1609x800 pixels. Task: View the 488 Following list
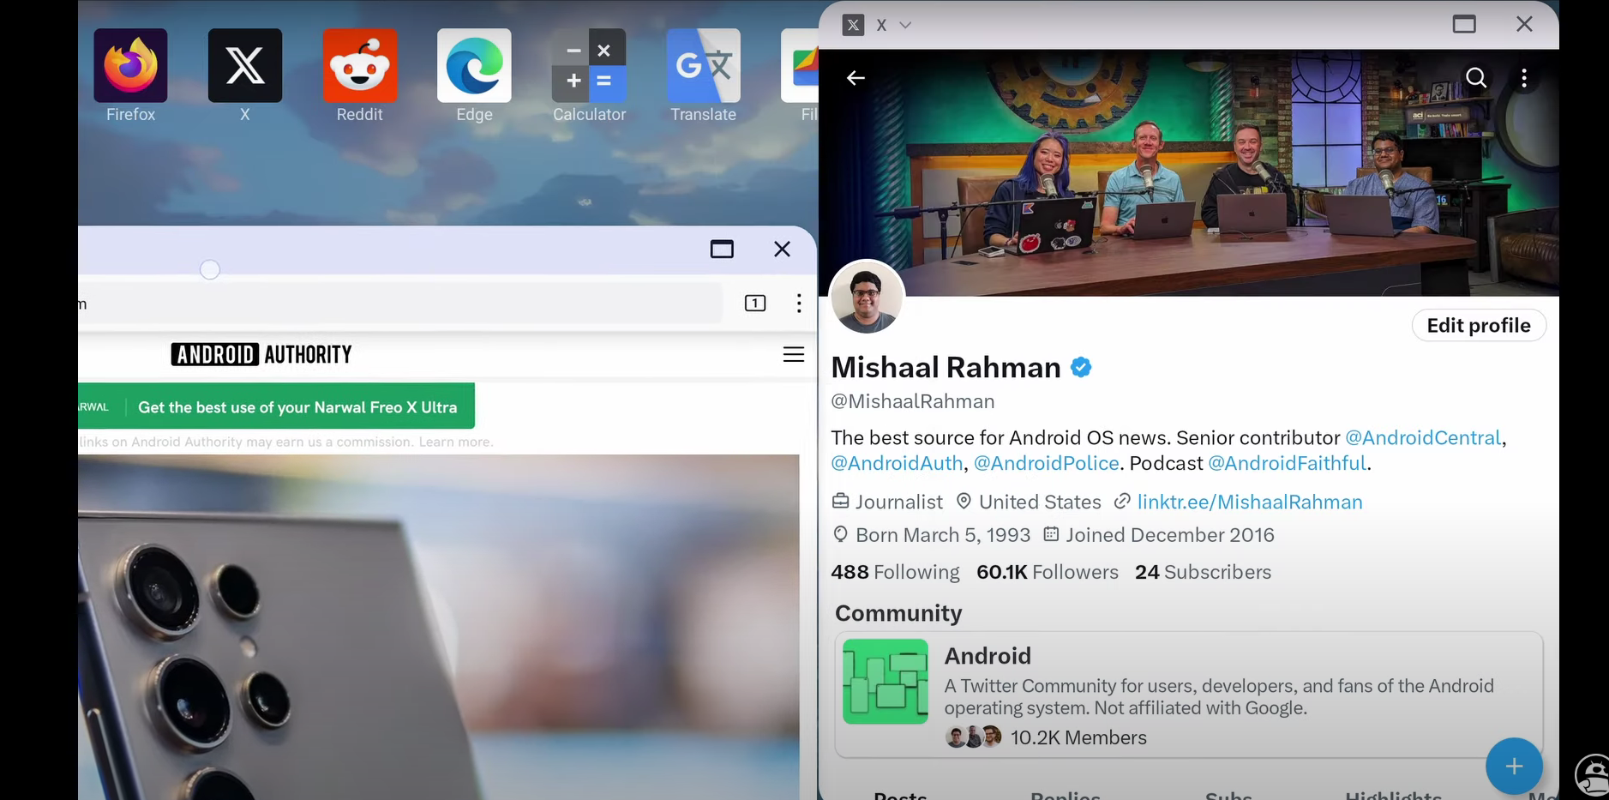coord(895,572)
